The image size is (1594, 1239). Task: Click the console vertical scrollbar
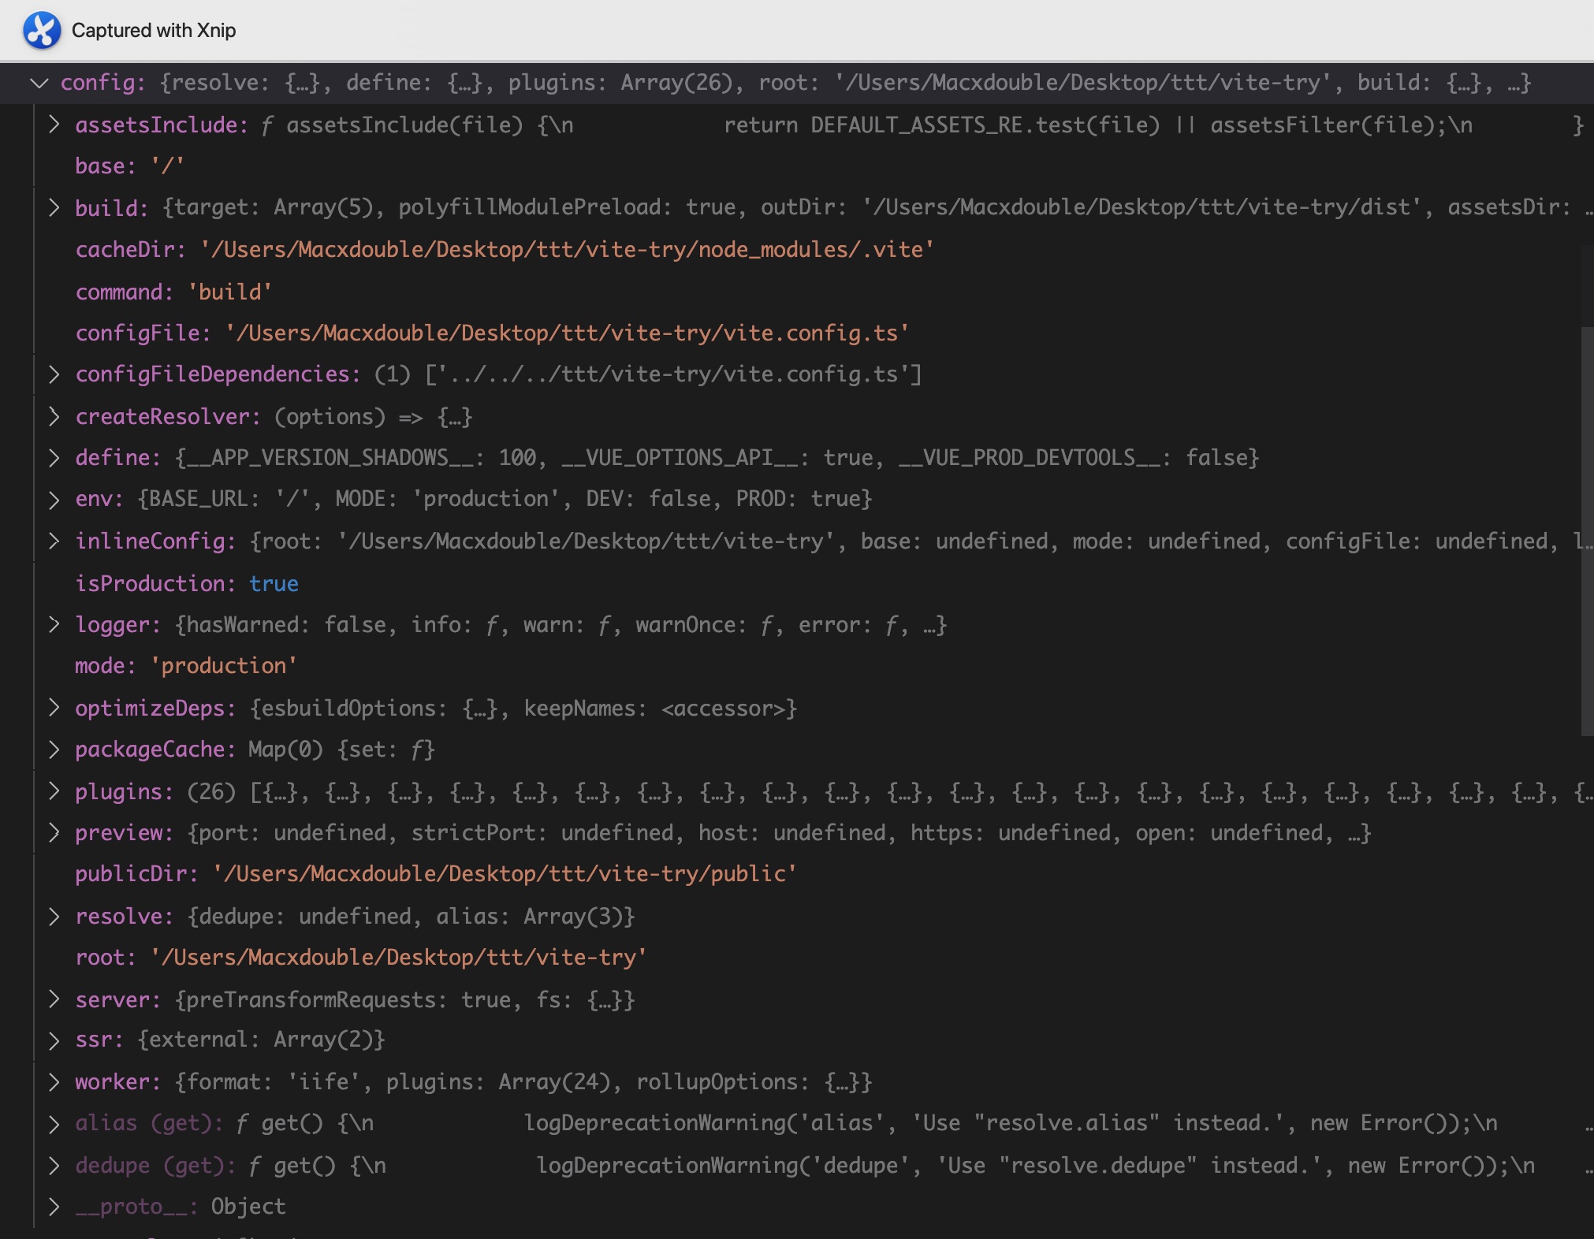coord(1587,531)
